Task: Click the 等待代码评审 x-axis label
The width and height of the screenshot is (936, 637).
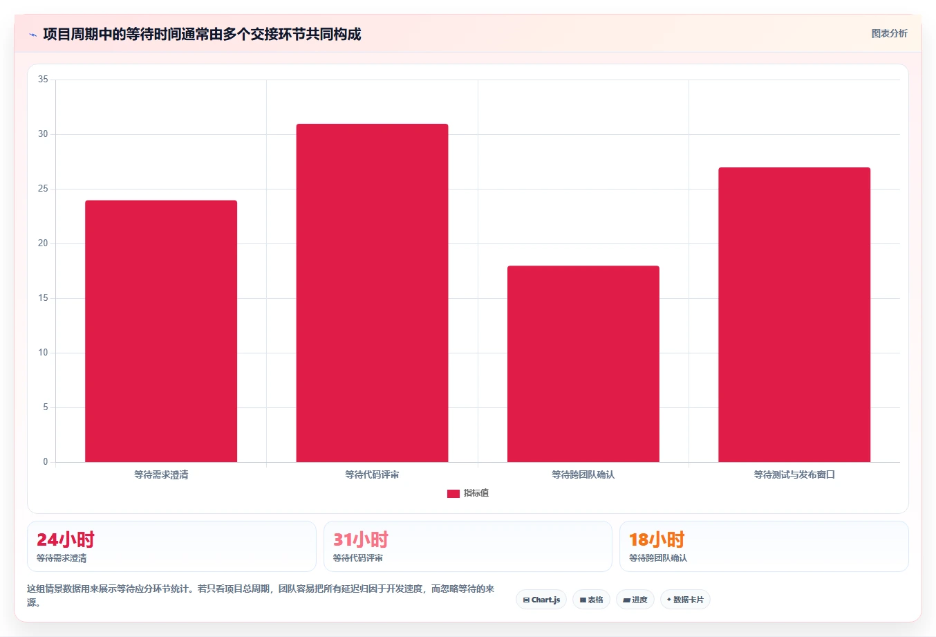Action: [372, 474]
